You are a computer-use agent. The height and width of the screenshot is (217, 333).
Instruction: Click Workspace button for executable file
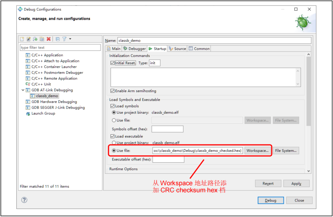point(257,150)
